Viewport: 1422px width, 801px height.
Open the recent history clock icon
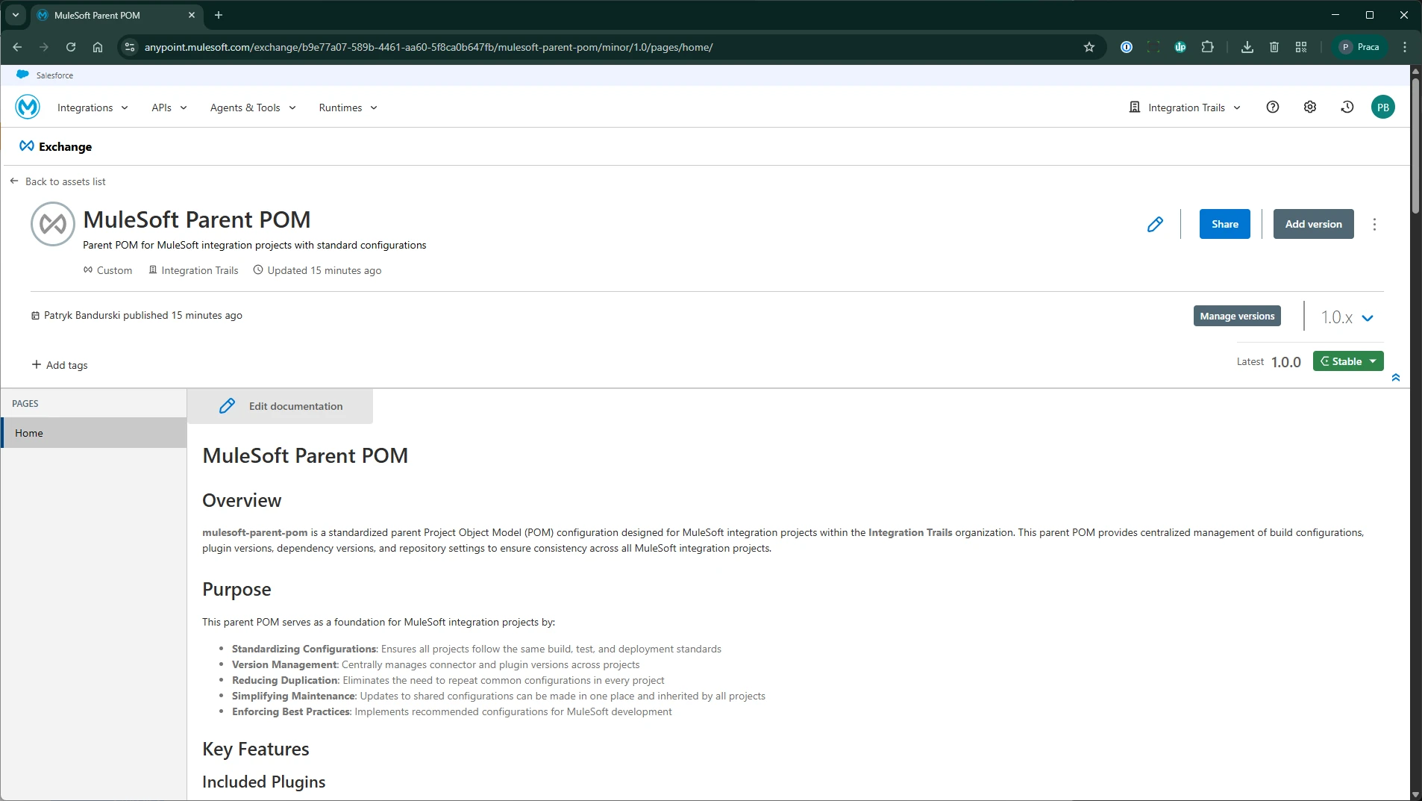point(1347,107)
